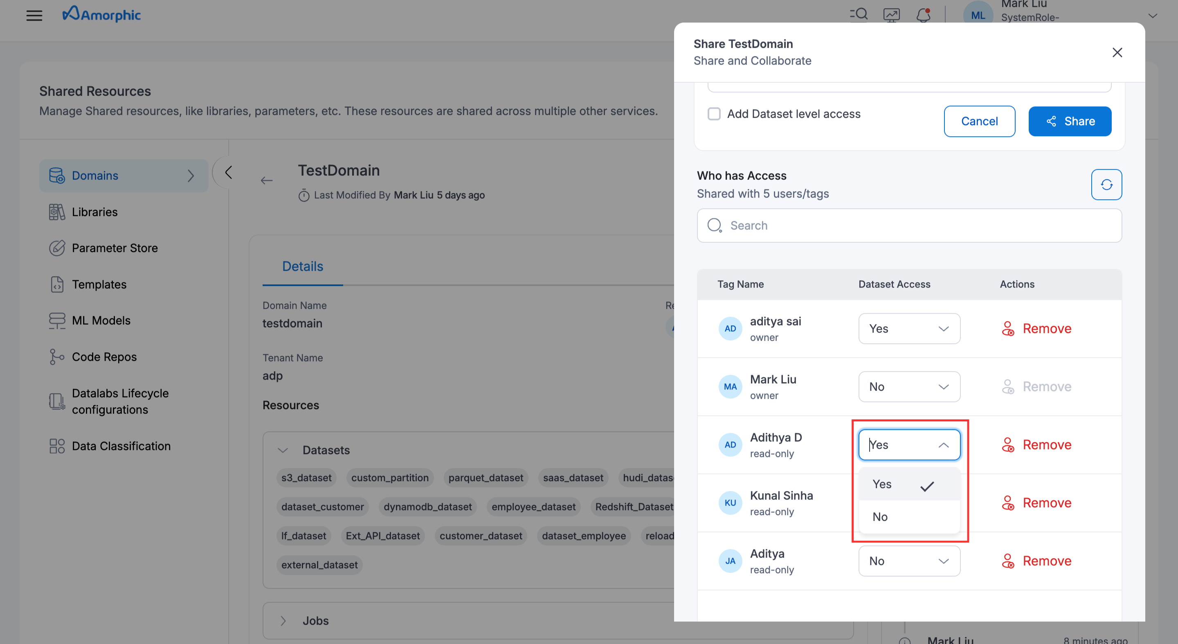Open aditya sai's Dataset Access dropdown
This screenshot has height=644, width=1178.
tap(908, 329)
